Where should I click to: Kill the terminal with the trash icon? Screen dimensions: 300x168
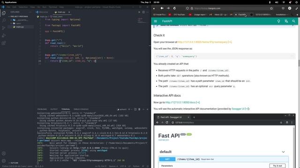(x=139, y=109)
